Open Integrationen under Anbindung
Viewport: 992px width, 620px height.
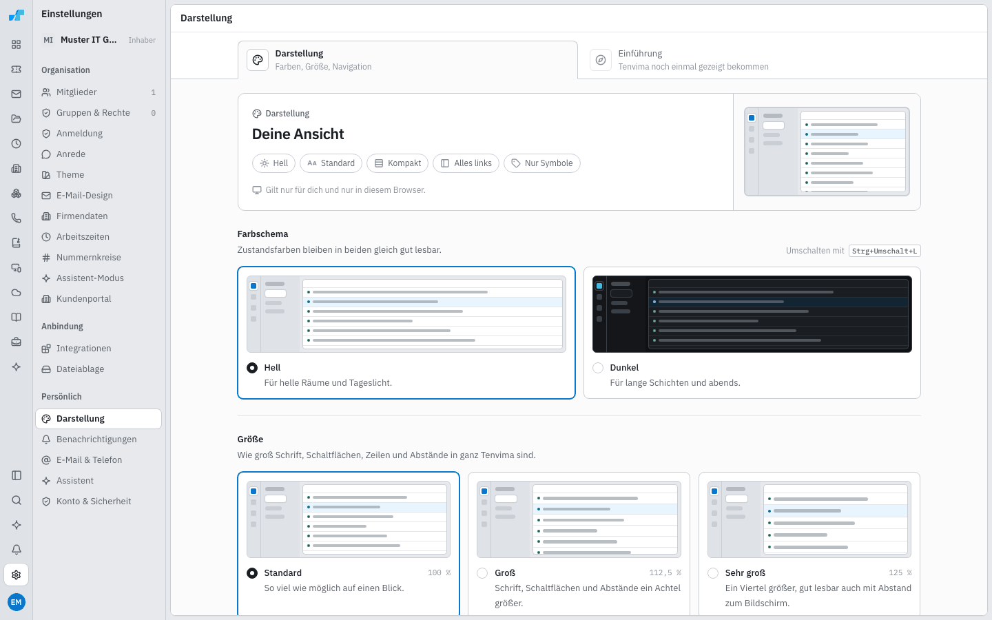coord(99,349)
